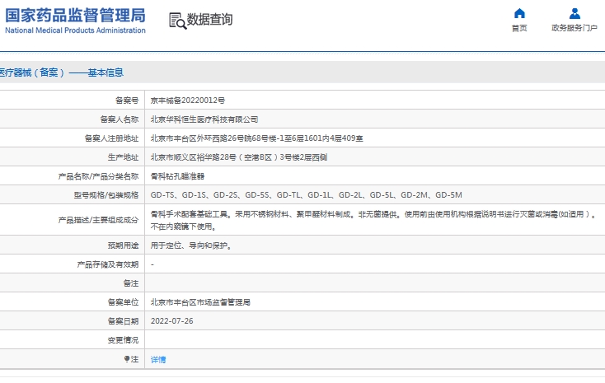Image resolution: width=605 pixels, height=383 pixels.
Task: Click the 产品名称/产品分类名称 row label
Action: [x=98, y=176]
